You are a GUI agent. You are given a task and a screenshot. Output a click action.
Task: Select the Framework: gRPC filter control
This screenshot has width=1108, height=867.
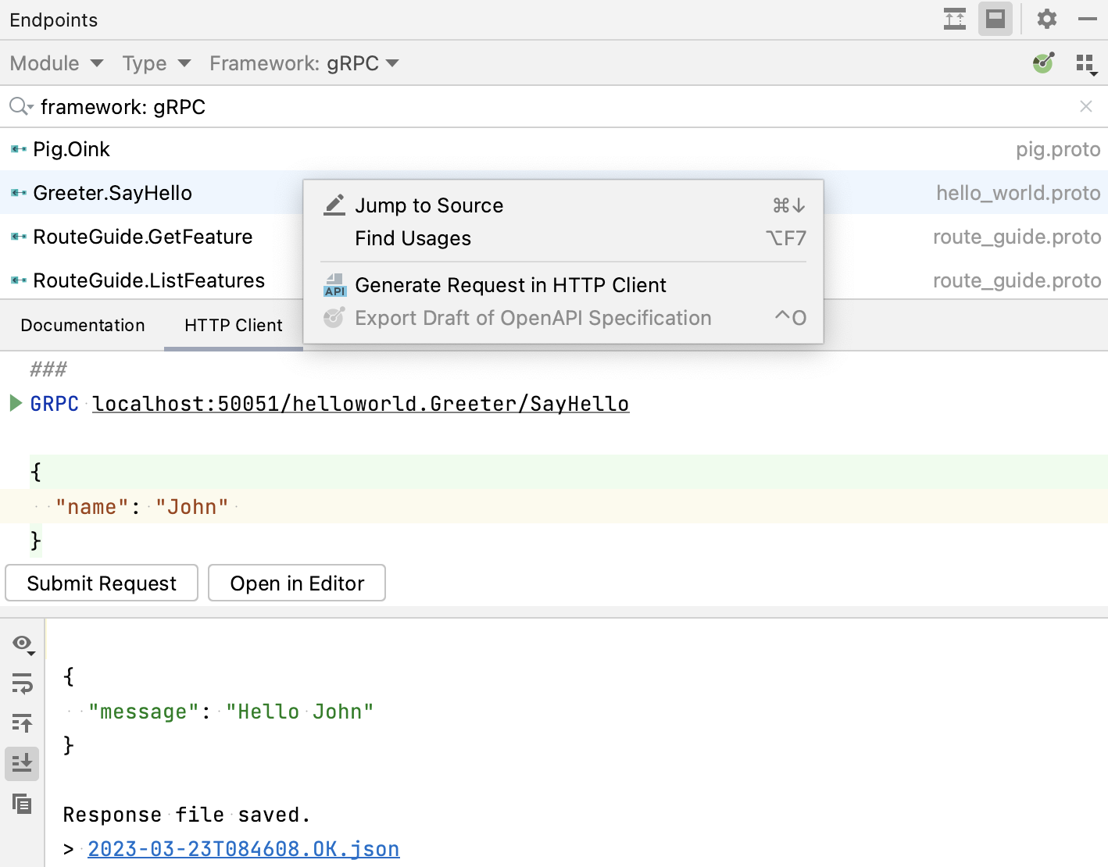click(303, 63)
